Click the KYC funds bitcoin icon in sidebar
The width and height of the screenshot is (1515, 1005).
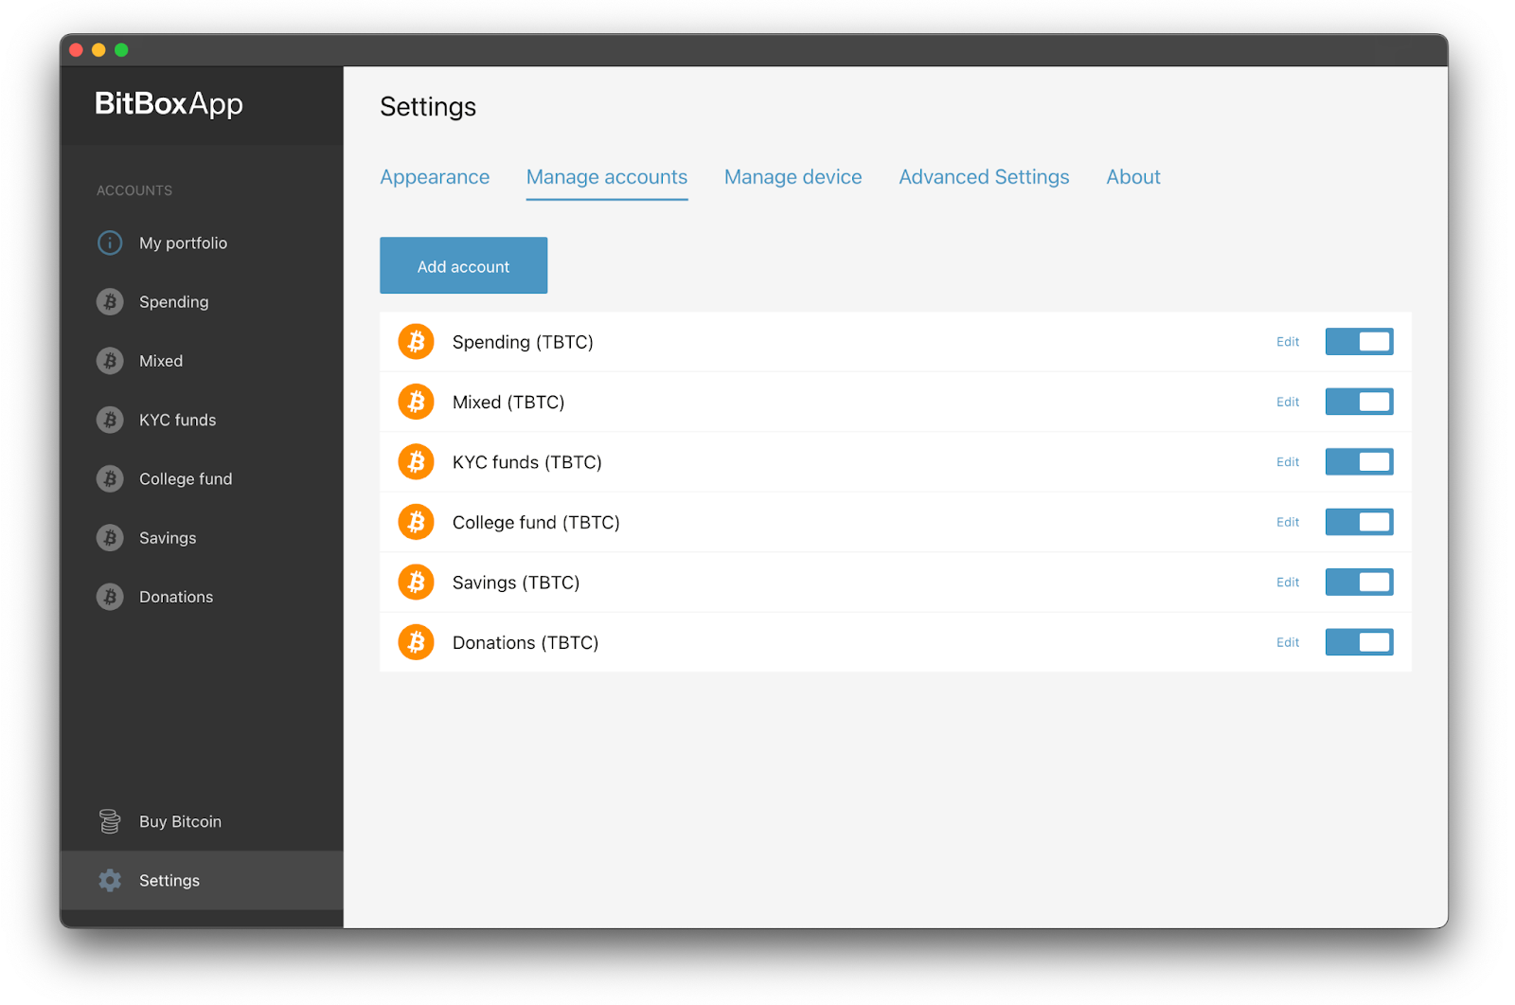click(x=110, y=420)
